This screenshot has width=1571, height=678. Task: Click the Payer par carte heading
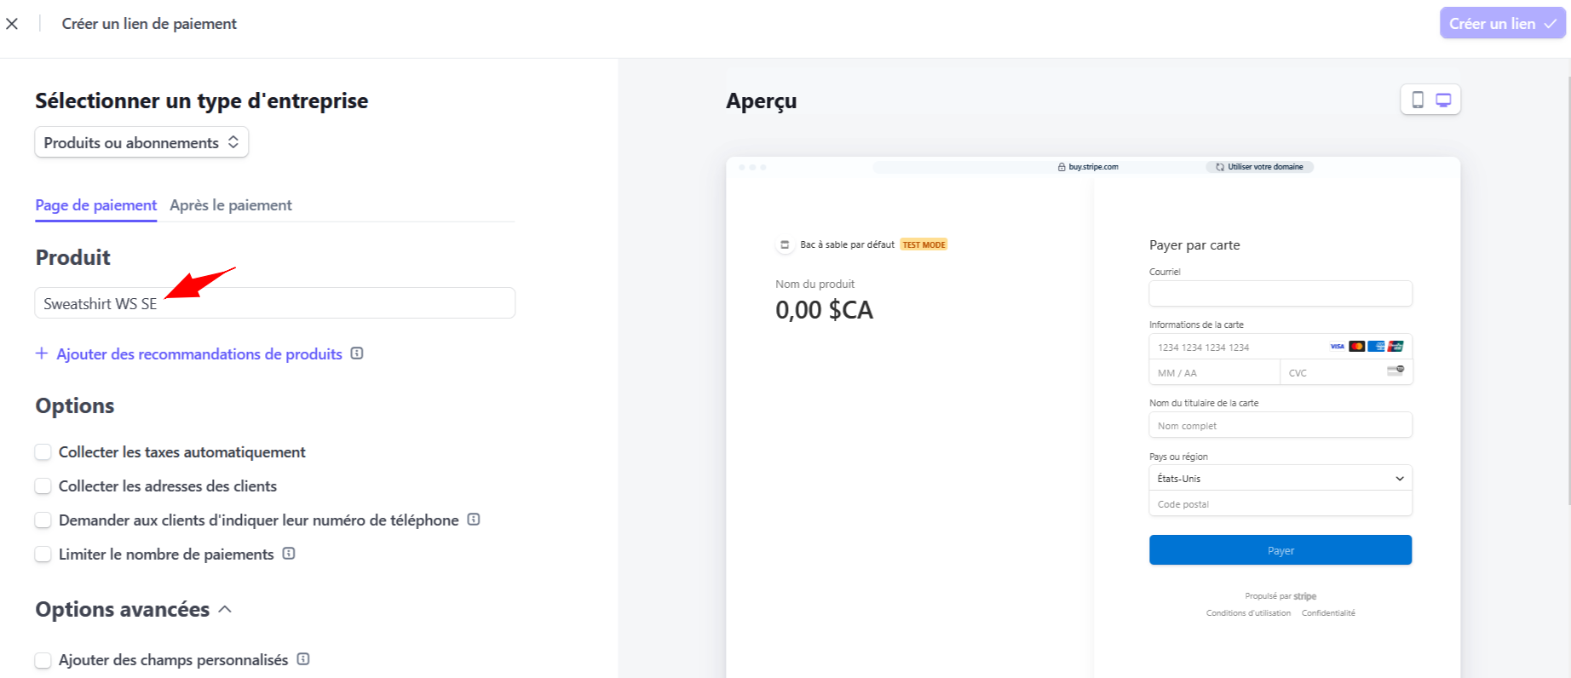click(1194, 245)
